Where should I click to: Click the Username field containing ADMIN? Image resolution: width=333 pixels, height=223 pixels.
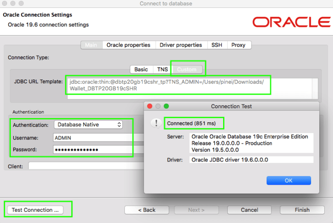(x=99, y=138)
